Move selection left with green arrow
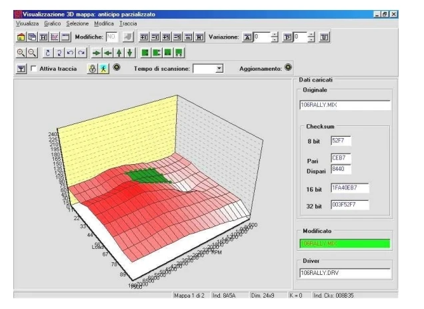This screenshot has height=309, width=424. click(107, 53)
